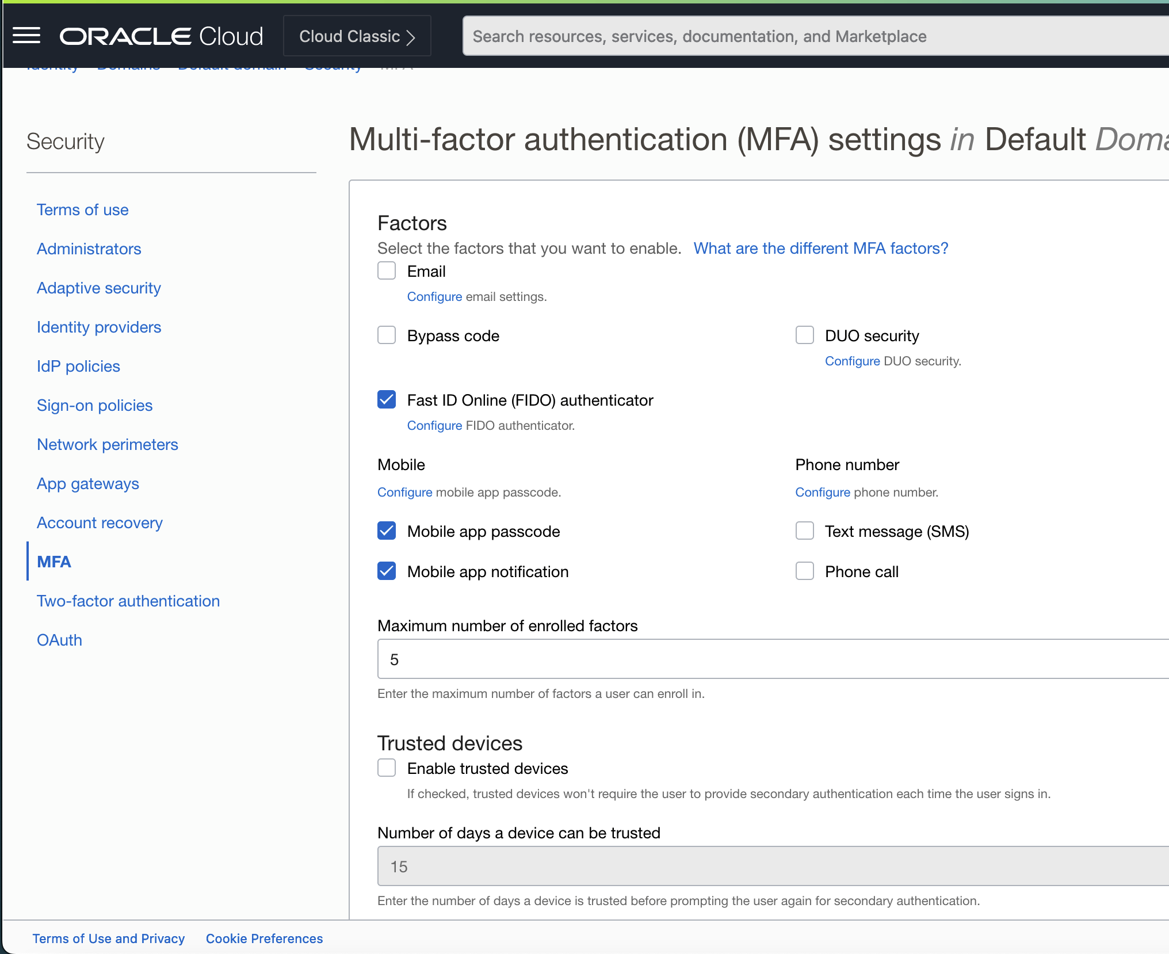
Task: Open the hamburger navigation menu
Action: [26, 36]
